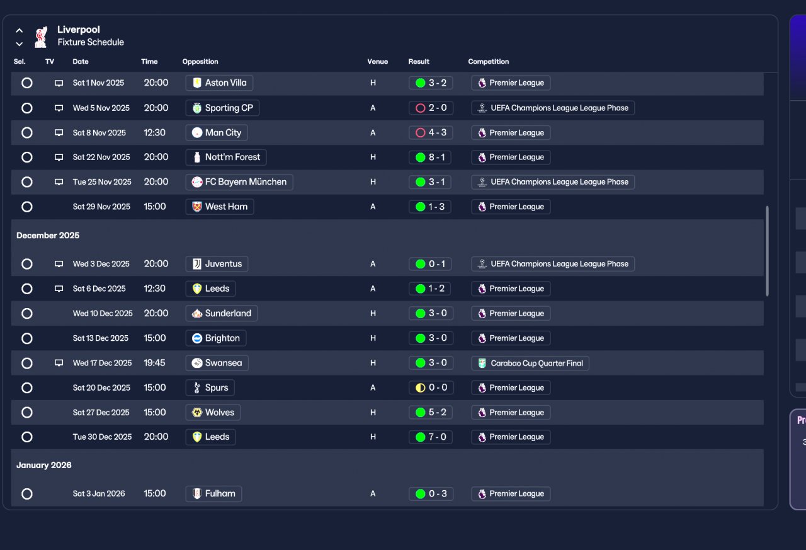Click the Spurs club badge
The height and width of the screenshot is (550, 806).
pyautogui.click(x=197, y=387)
